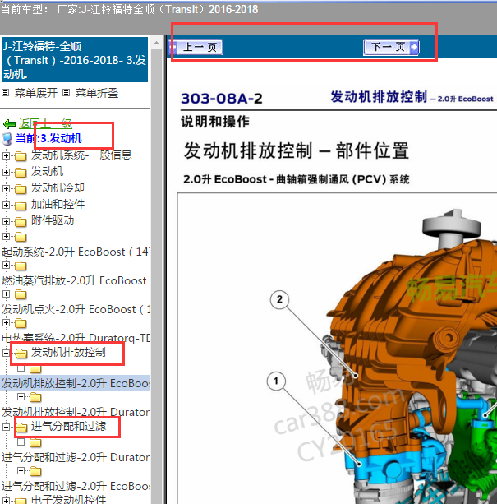Screen dimensions: 497x504
Task: Open 发动机点火-2.0升 EcoBoost item
Action: click(x=75, y=309)
